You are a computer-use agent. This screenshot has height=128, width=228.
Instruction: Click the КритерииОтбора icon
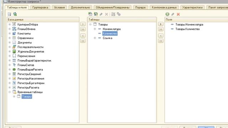(14, 24)
